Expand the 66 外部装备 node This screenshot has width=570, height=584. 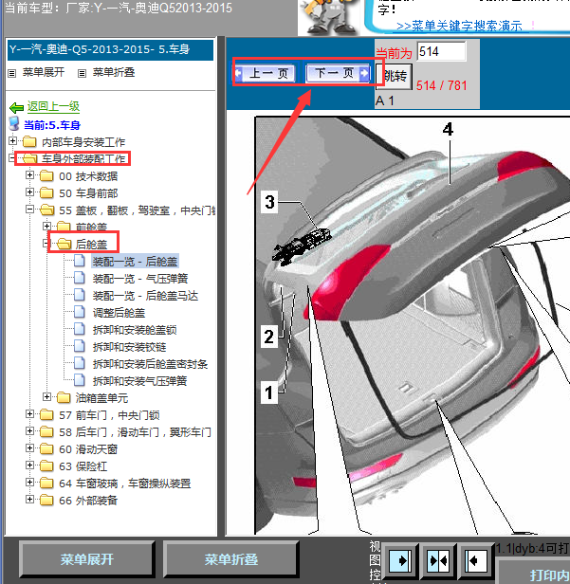(x=29, y=499)
